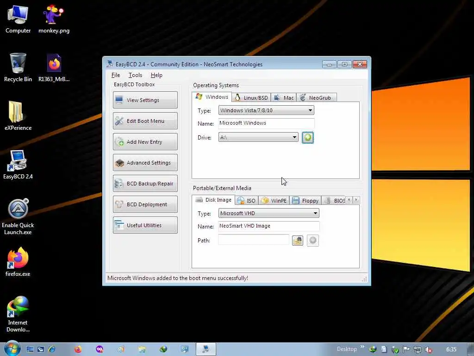Switch to the WinPE tab
This screenshot has height=356, width=474.
pos(274,200)
